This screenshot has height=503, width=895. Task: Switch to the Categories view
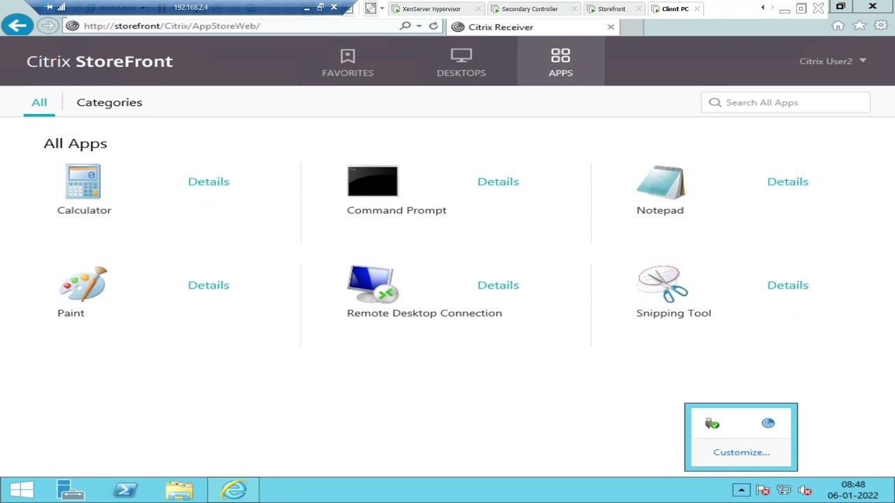tap(109, 102)
